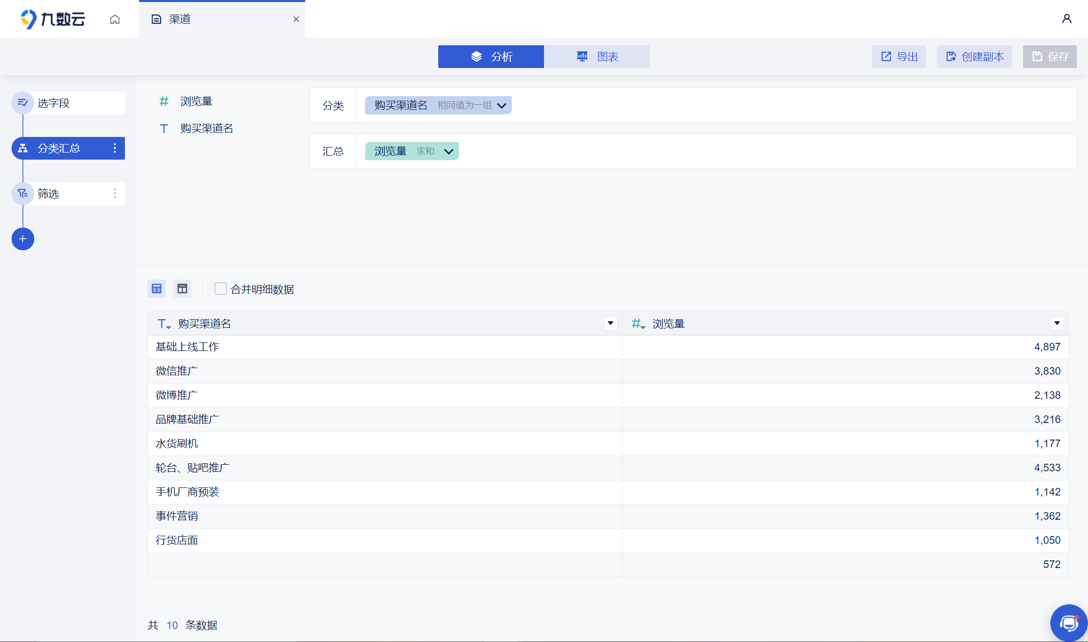This screenshot has width=1088, height=642.
Task: Open the 筛选 step more-options menu
Action: coord(115,193)
